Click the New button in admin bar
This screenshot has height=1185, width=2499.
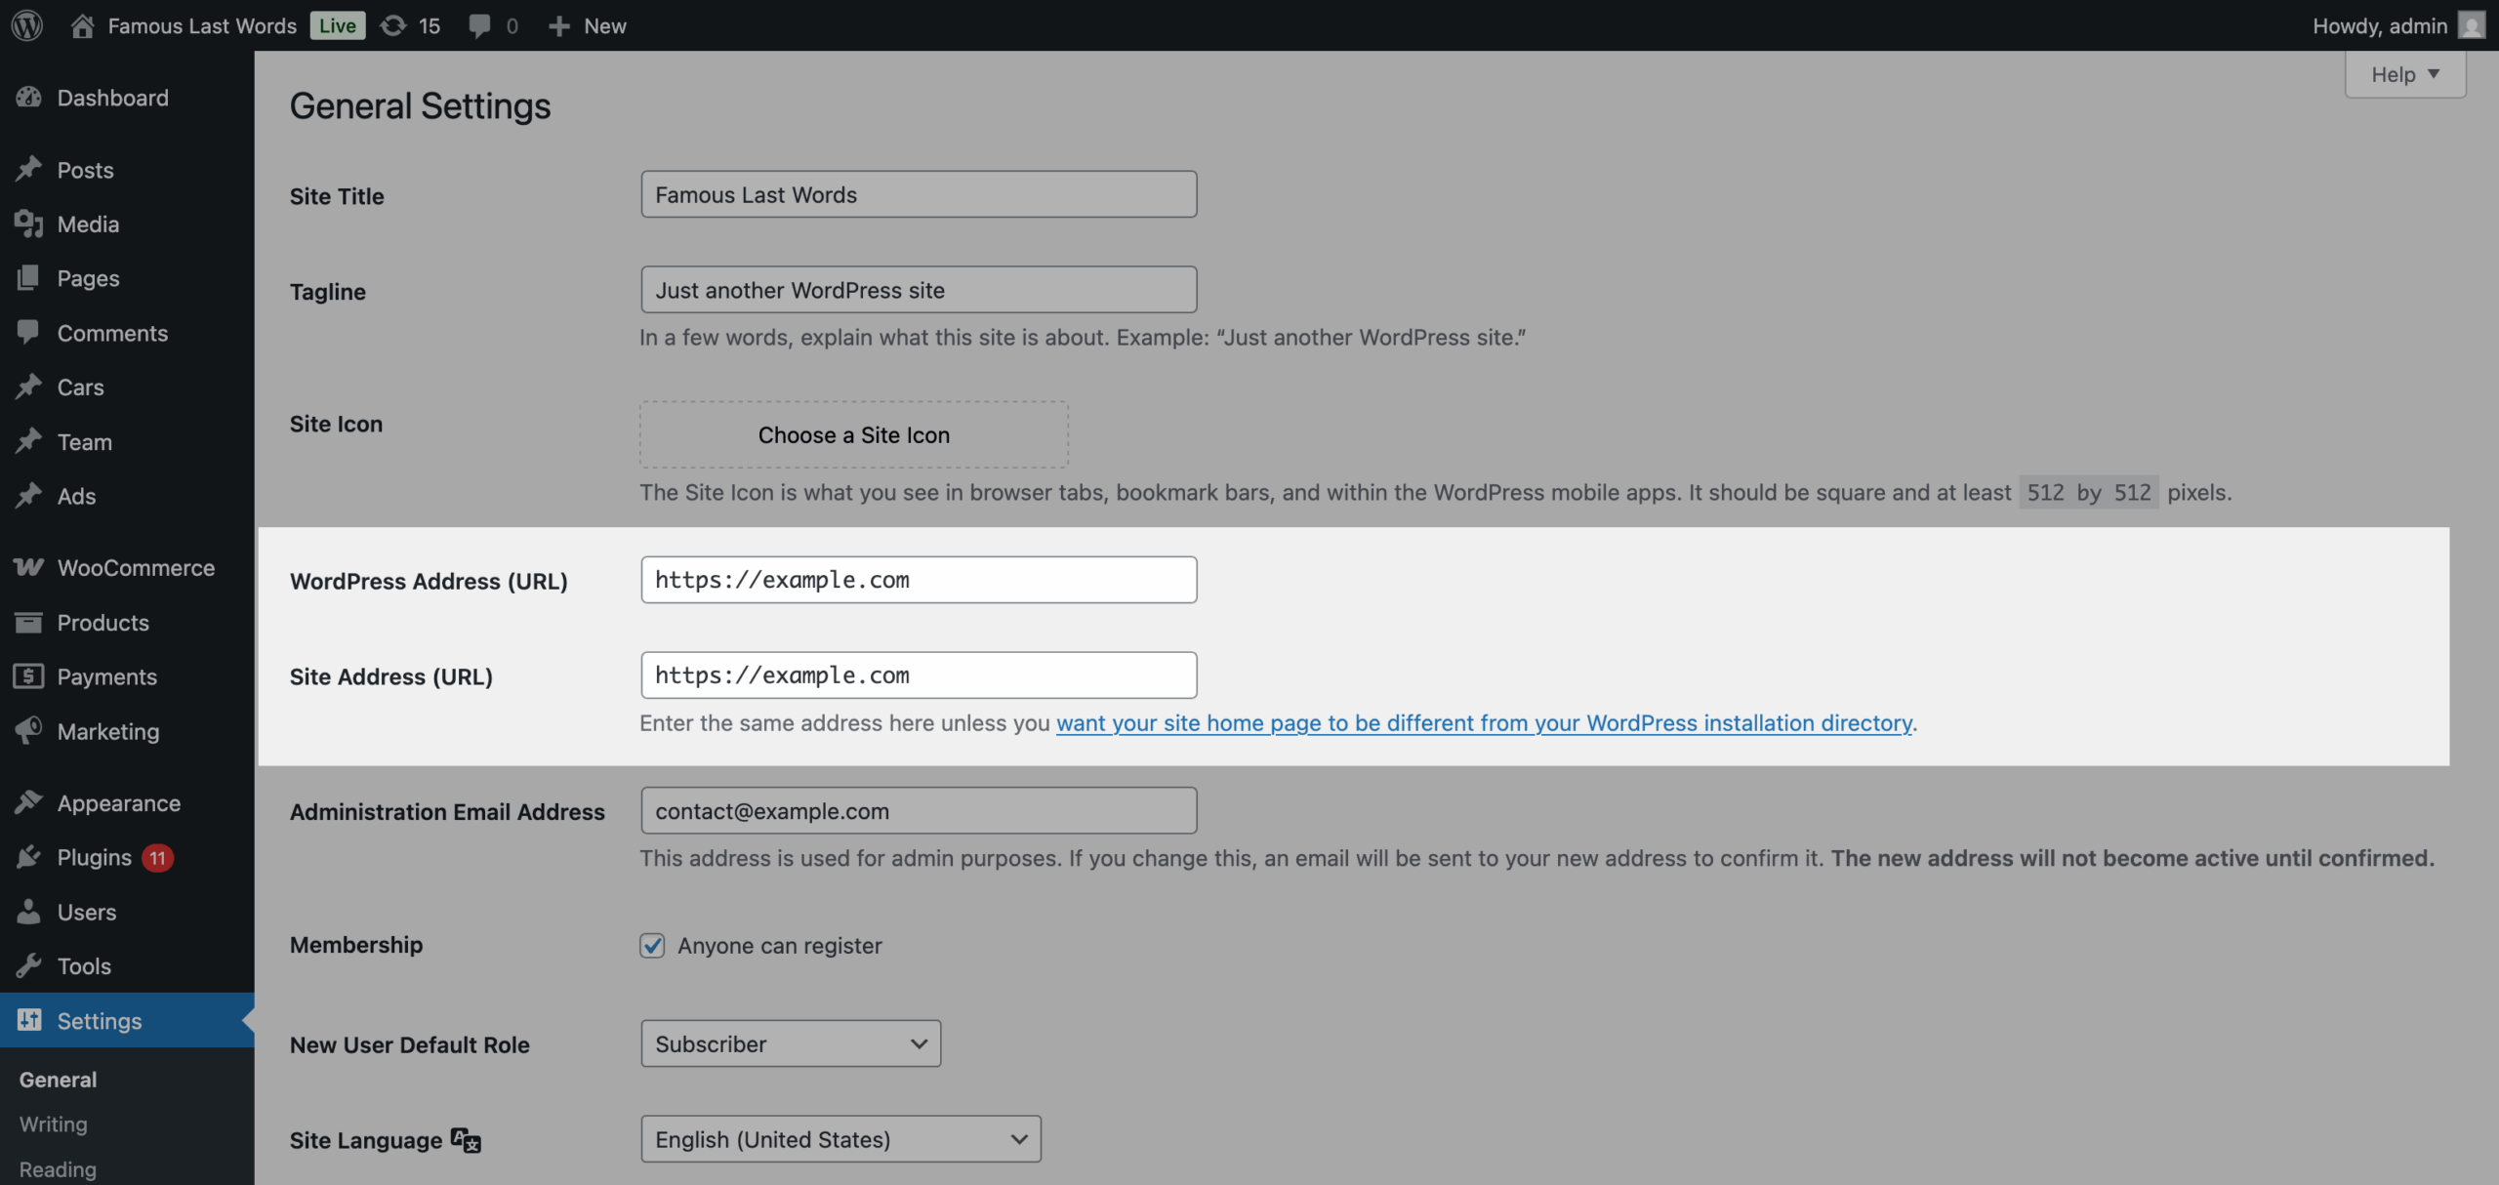[588, 25]
